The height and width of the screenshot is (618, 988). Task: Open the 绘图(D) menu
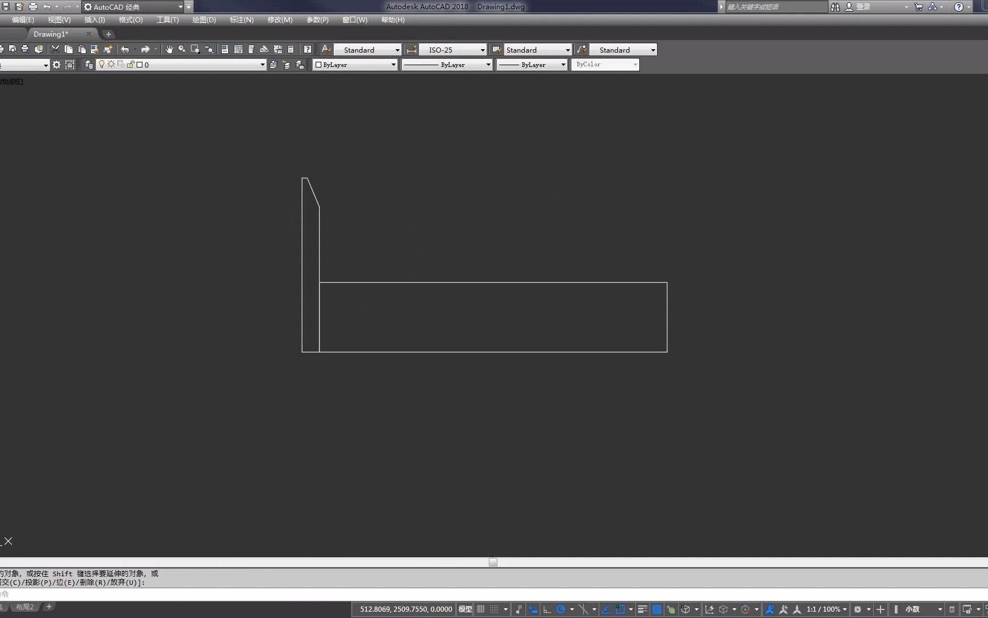(x=204, y=20)
